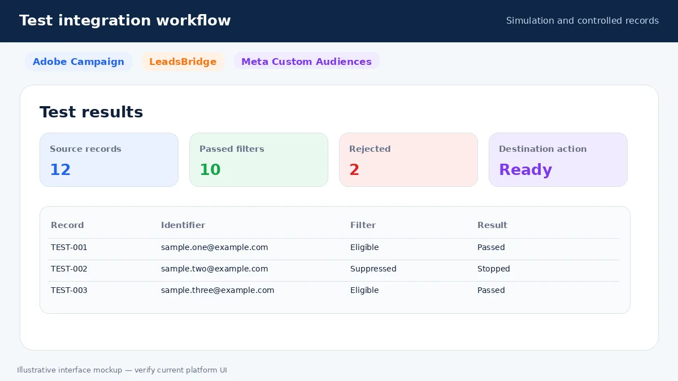Click Simulation and controlled records subtitle

tap(582, 21)
